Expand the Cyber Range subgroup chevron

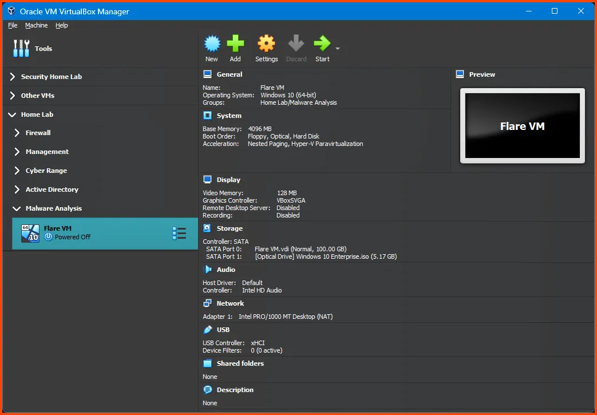point(17,171)
